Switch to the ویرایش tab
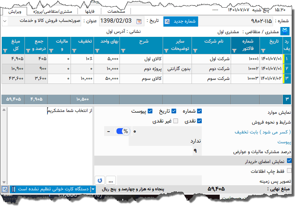This screenshot has width=295, height=206. point(15,11)
